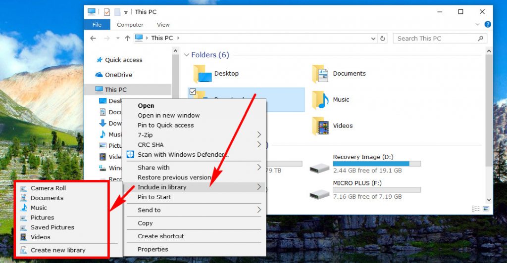Choose Pin to Start

tap(154, 197)
